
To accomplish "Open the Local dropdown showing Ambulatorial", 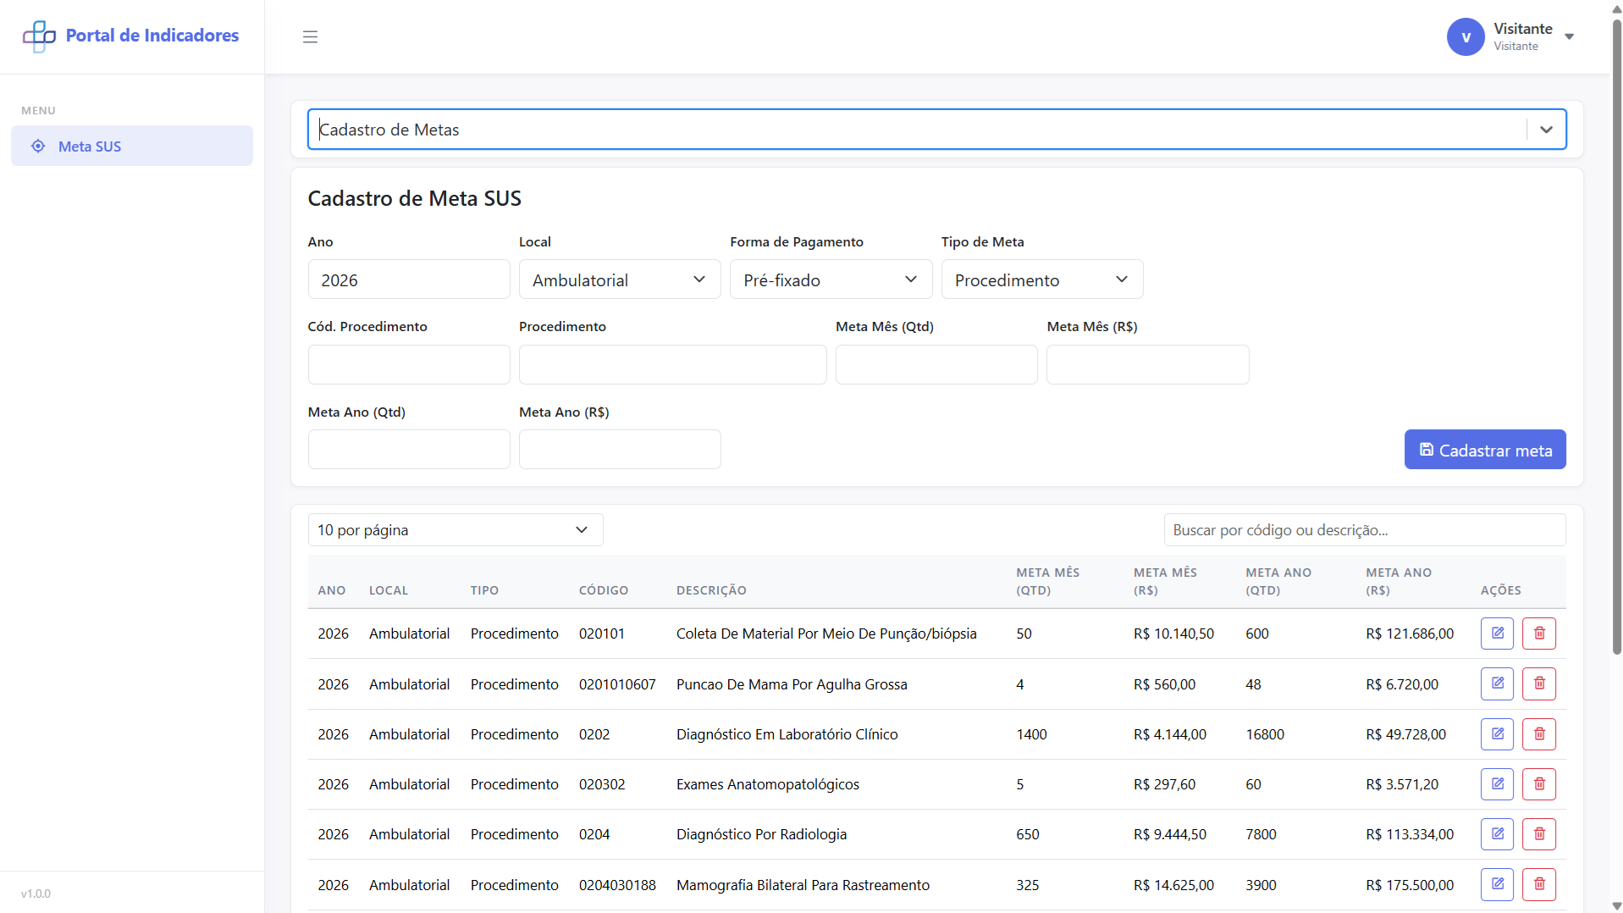I will pos(620,279).
